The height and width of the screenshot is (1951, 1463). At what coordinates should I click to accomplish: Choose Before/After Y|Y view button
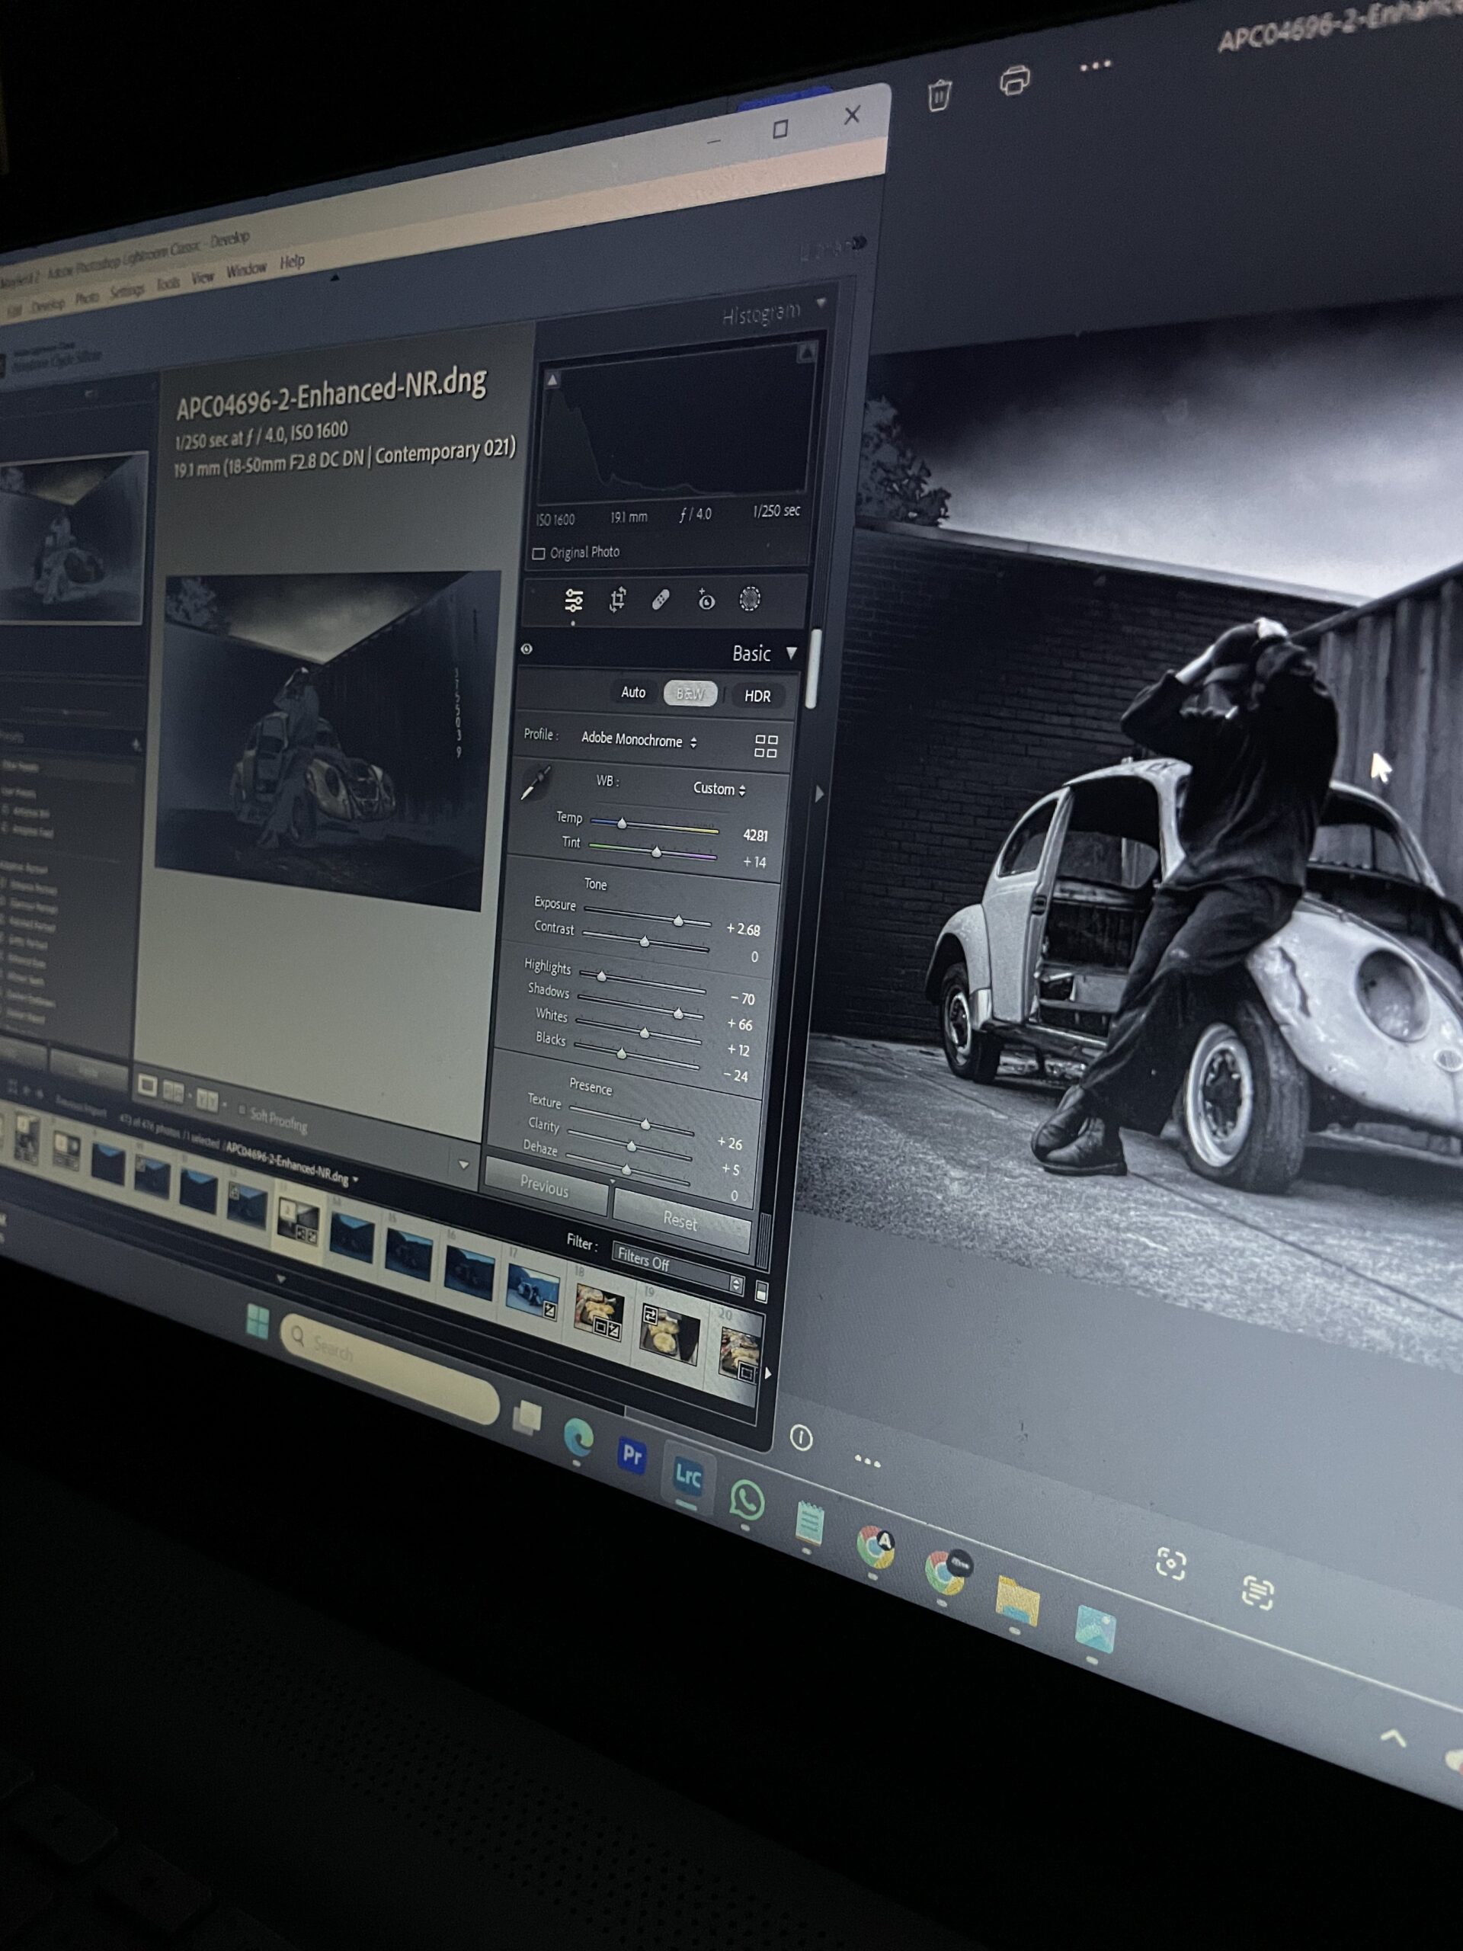(x=206, y=1100)
